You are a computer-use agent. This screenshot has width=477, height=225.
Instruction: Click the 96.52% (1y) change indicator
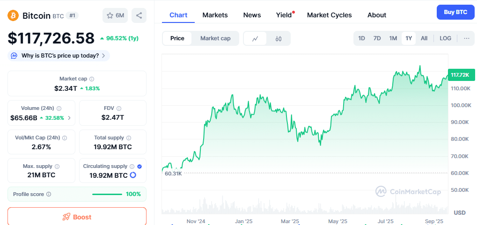119,39
